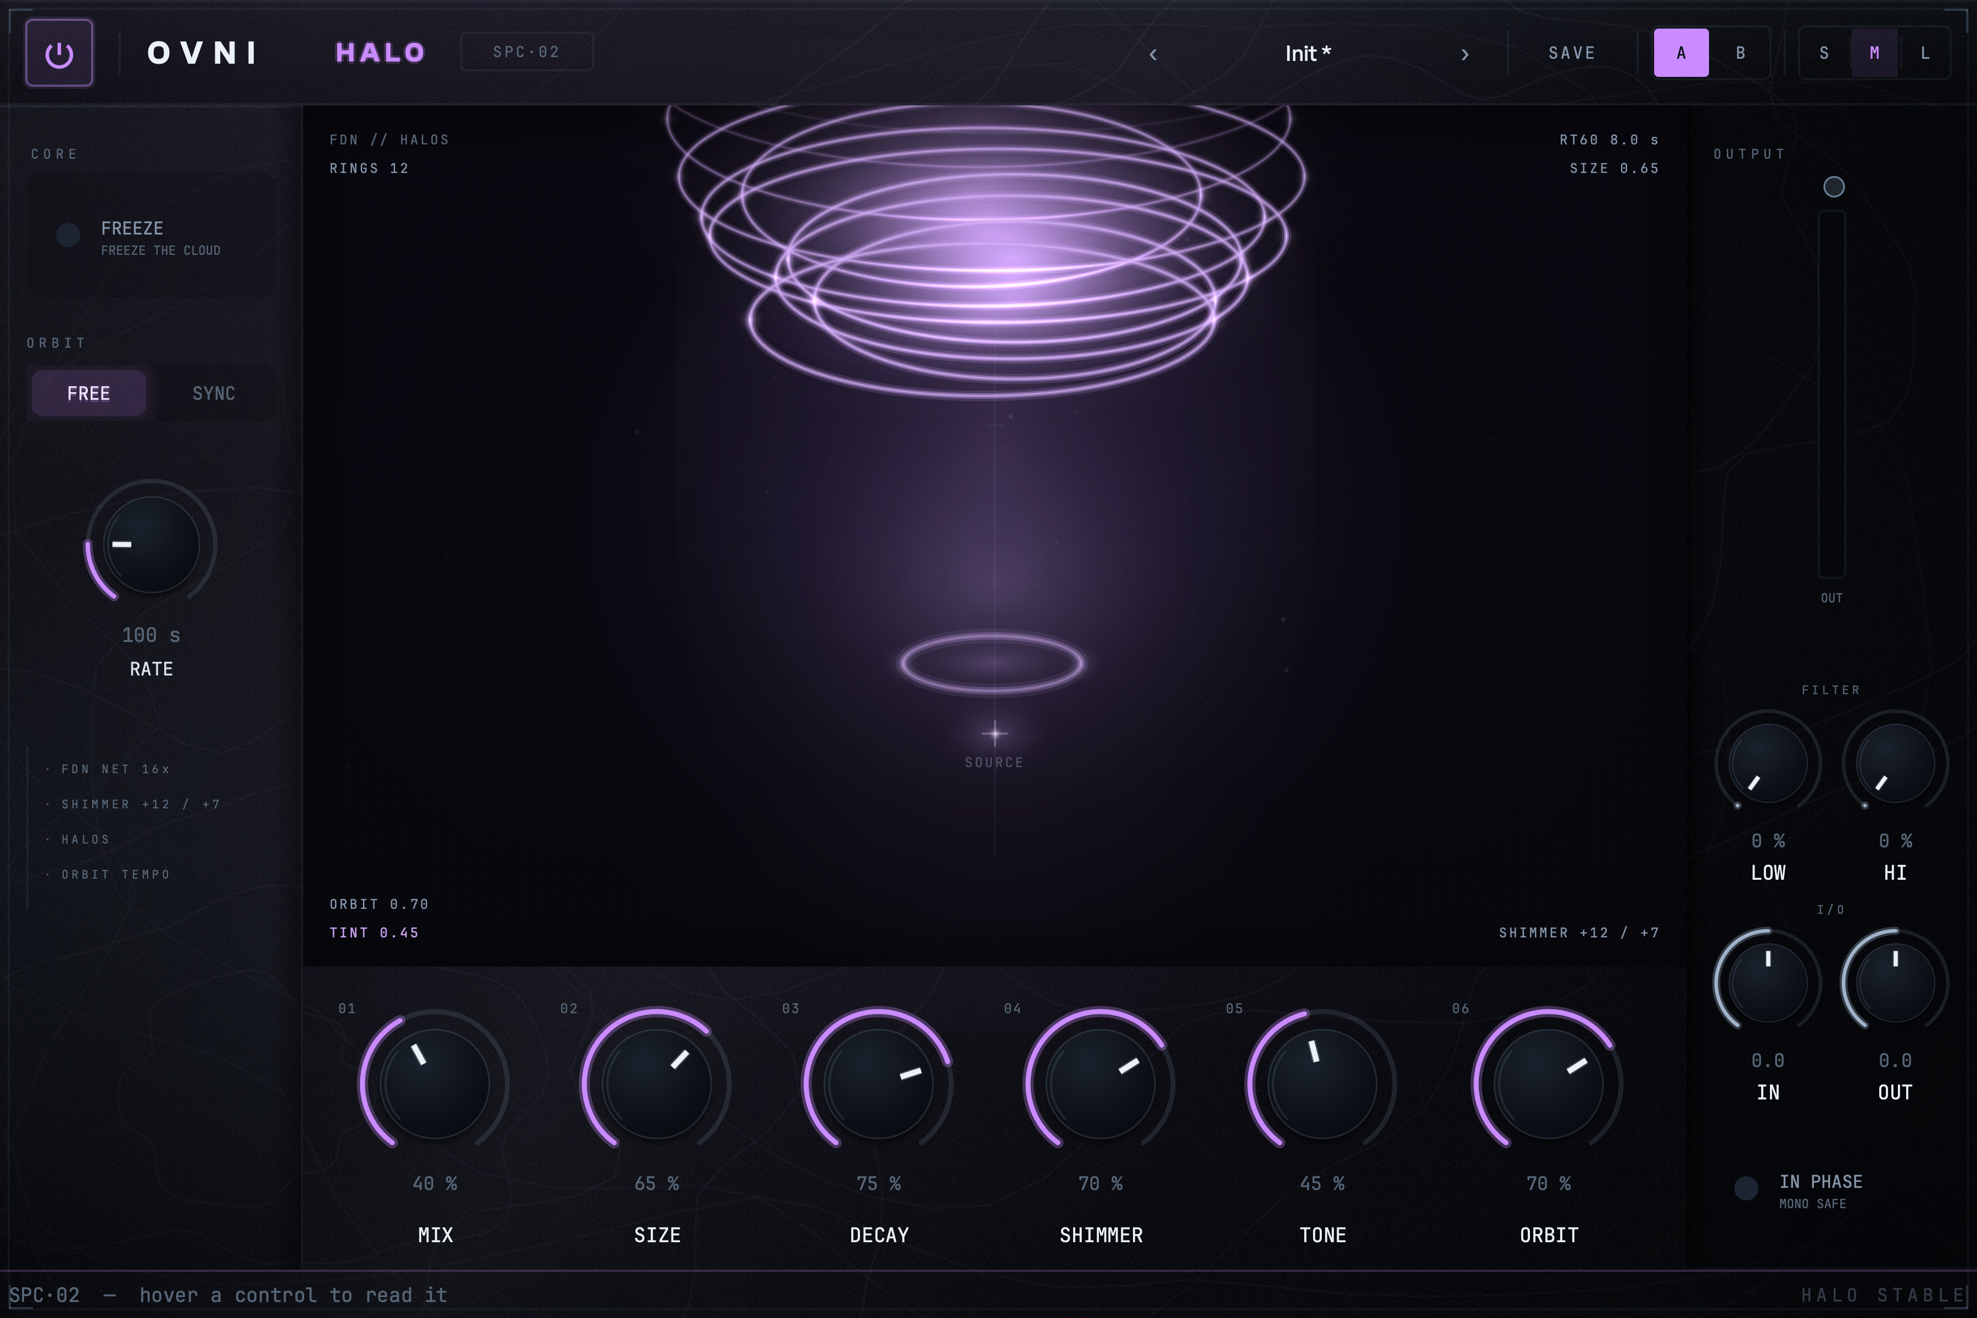Viewport: 1977px width, 1318px height.
Task: Click the ORBIT knob
Action: pos(1548,1084)
